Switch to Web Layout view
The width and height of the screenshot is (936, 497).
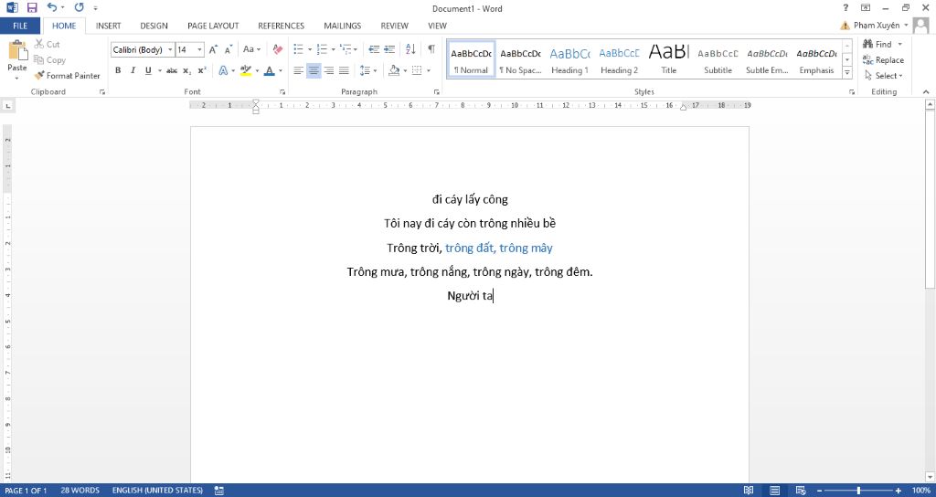(801, 491)
